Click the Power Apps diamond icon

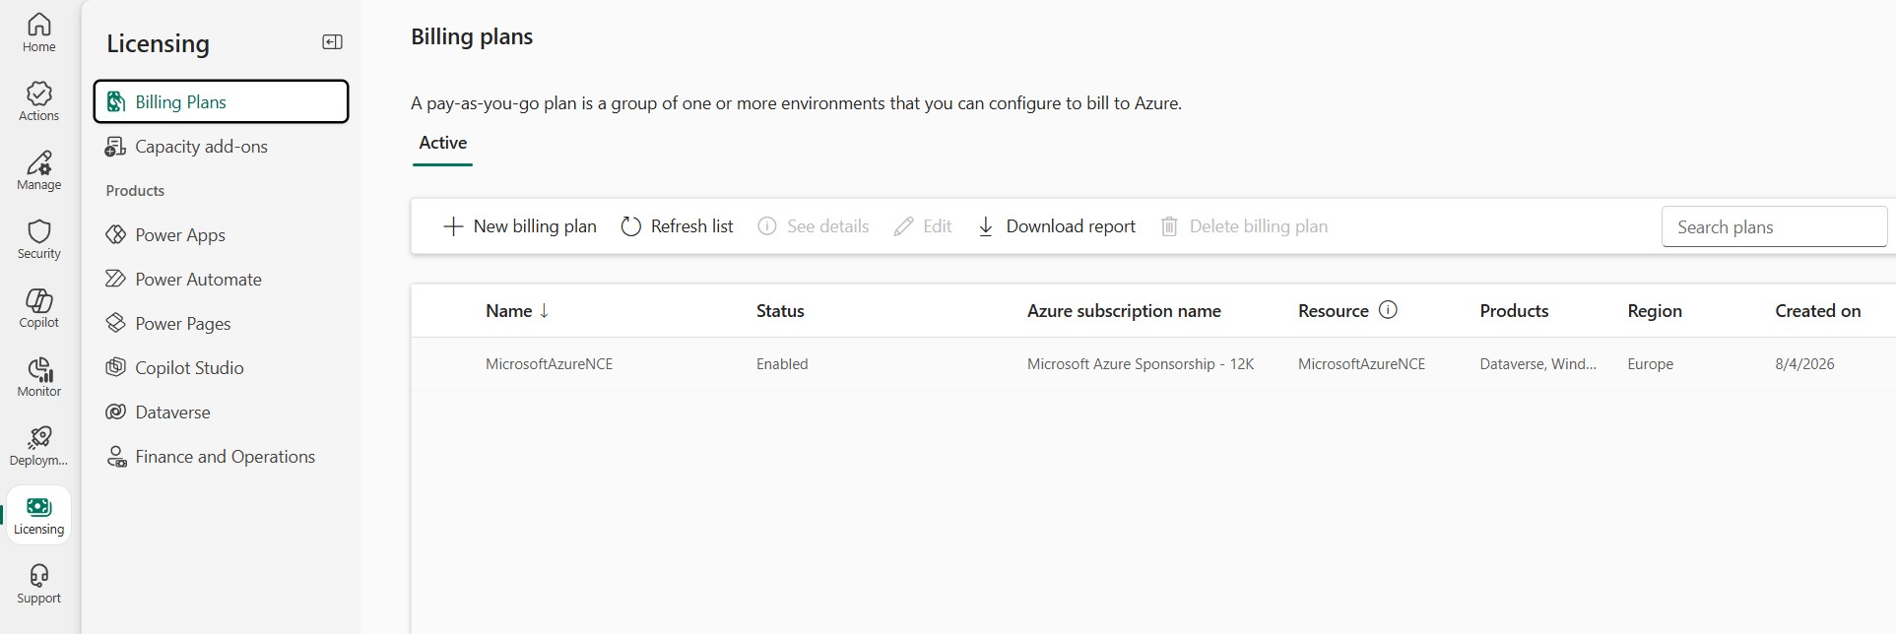[116, 234]
